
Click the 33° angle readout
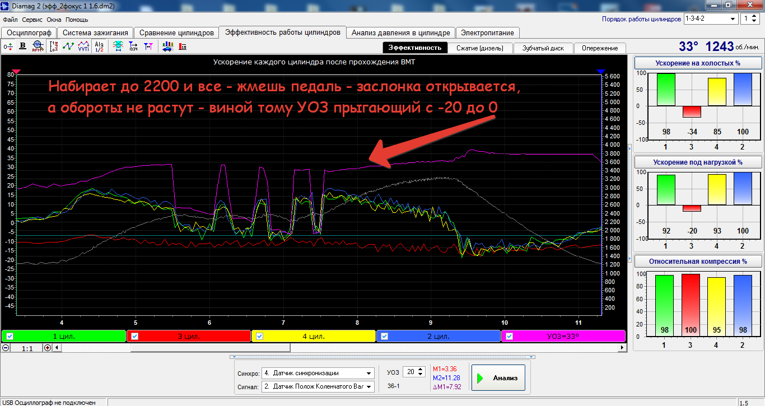pos(689,47)
